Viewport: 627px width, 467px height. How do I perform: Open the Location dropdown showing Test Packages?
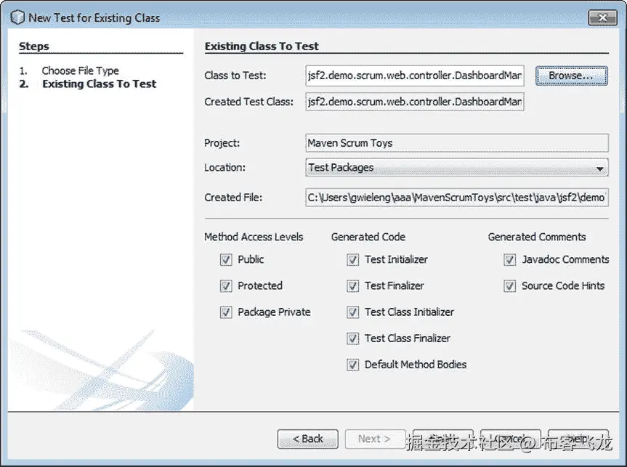point(602,168)
